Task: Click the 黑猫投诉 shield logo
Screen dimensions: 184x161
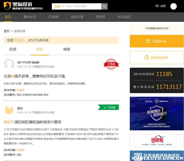Action: 7,6
